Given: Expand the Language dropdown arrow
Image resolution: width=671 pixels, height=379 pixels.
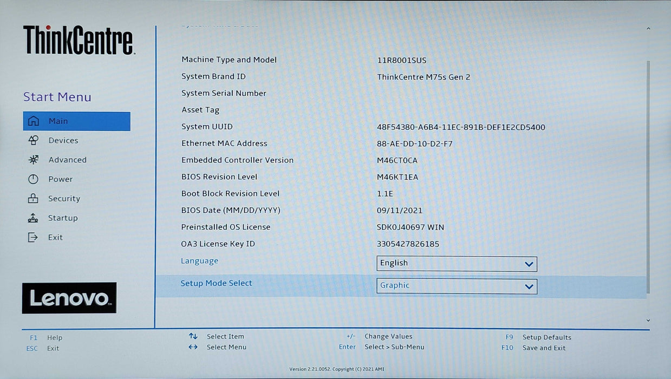Looking at the screenshot, I should pos(529,264).
